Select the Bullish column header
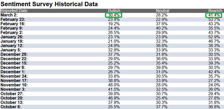 [x=114, y=11]
